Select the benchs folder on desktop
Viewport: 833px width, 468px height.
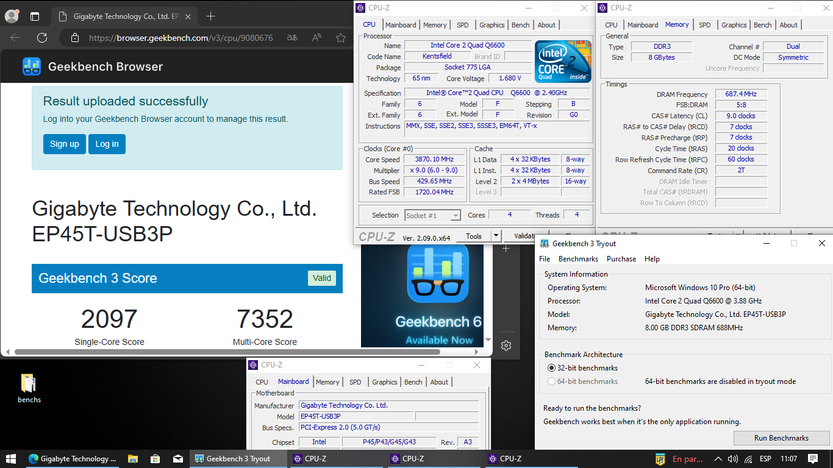(29, 389)
